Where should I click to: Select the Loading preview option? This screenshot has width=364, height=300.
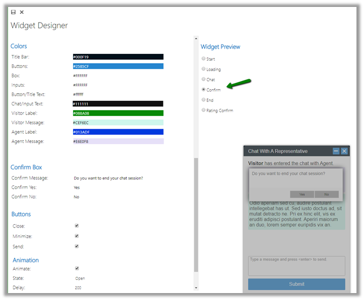(x=203, y=69)
